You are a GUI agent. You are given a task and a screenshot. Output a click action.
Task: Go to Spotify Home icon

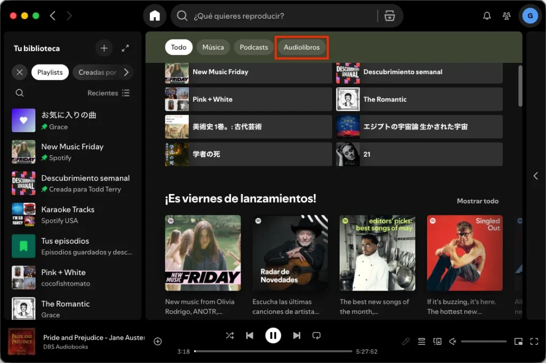(x=155, y=15)
